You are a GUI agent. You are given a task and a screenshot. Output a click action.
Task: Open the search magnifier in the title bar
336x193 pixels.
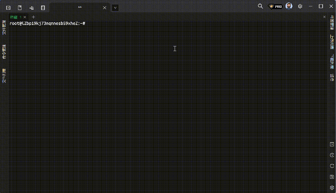(260, 6)
